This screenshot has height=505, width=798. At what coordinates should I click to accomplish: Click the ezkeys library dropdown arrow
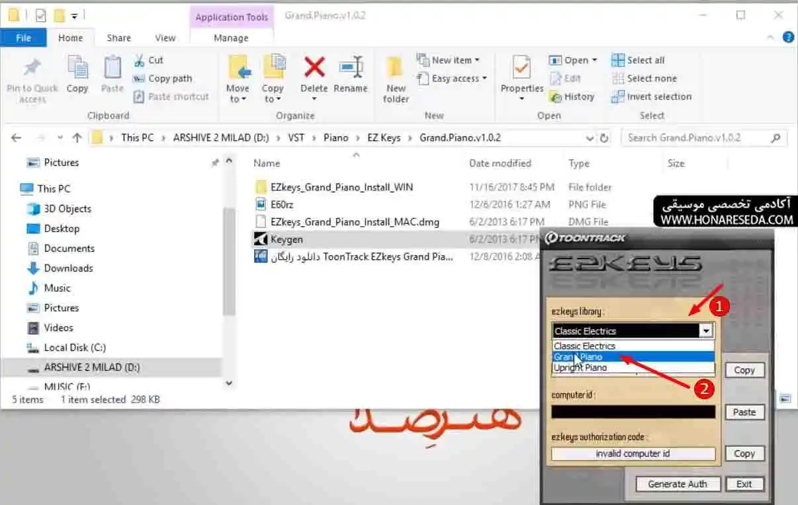point(707,330)
